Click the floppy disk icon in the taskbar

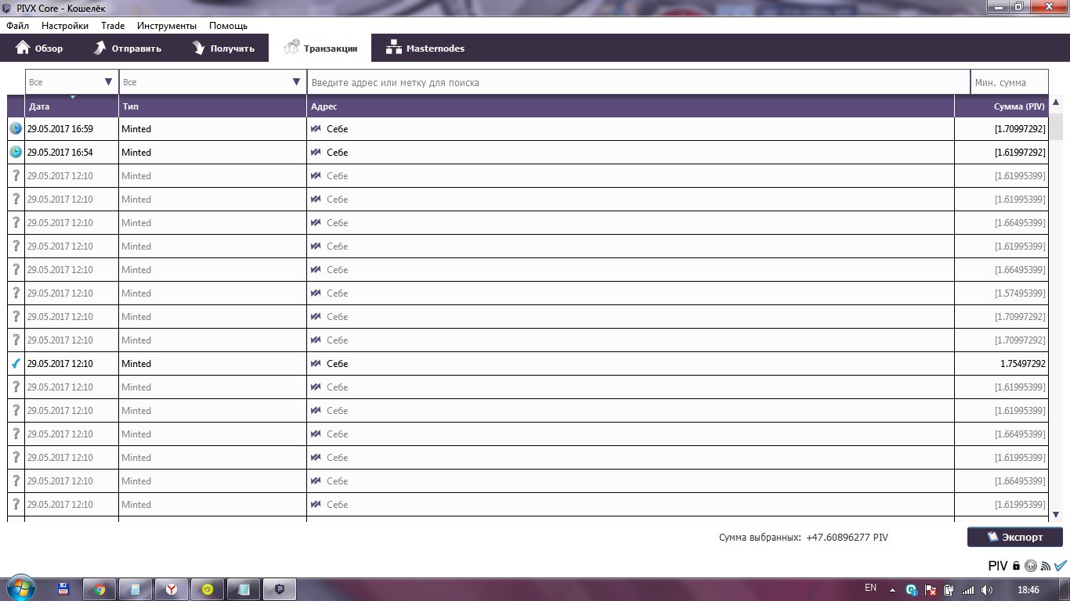[x=63, y=589]
